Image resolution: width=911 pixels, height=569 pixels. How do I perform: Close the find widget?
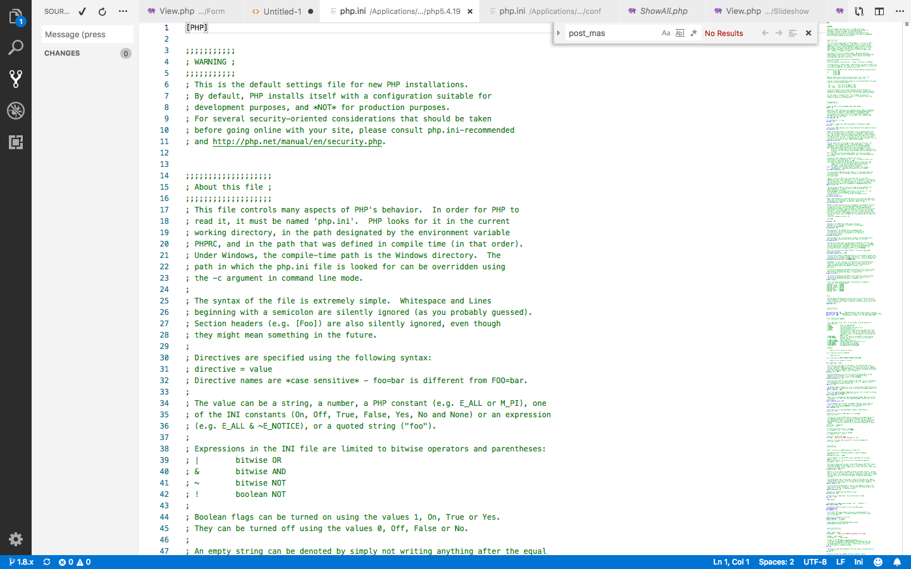coord(809,33)
